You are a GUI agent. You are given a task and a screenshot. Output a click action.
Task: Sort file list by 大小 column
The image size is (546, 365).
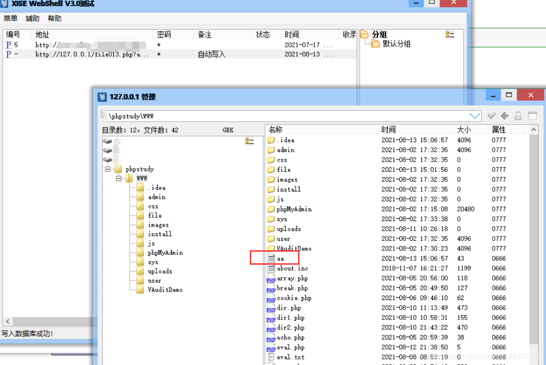471,130
